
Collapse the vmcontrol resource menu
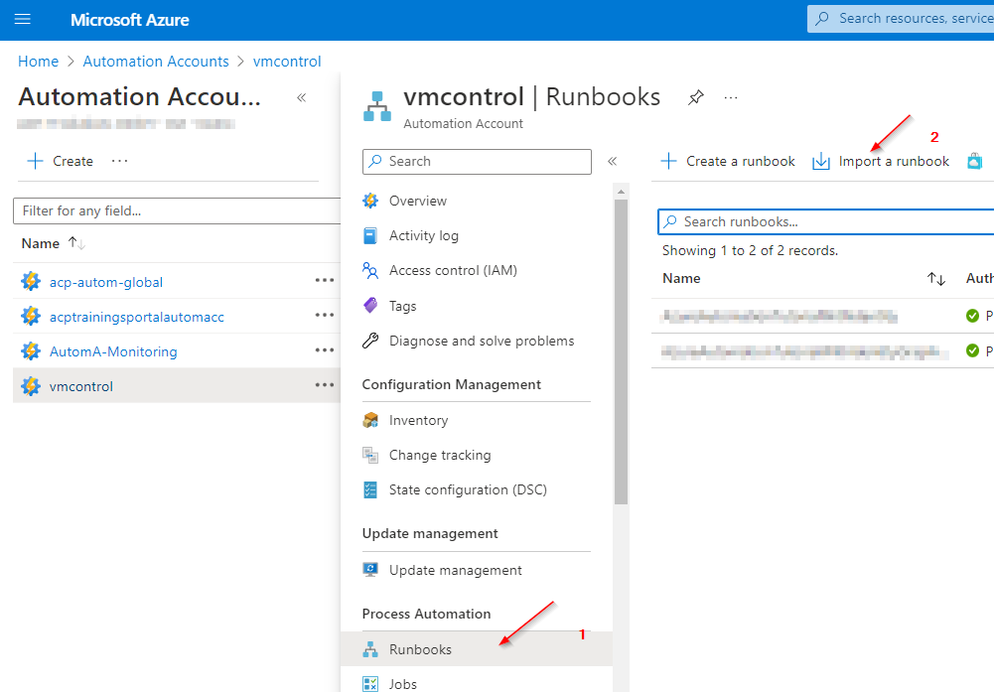click(x=613, y=161)
